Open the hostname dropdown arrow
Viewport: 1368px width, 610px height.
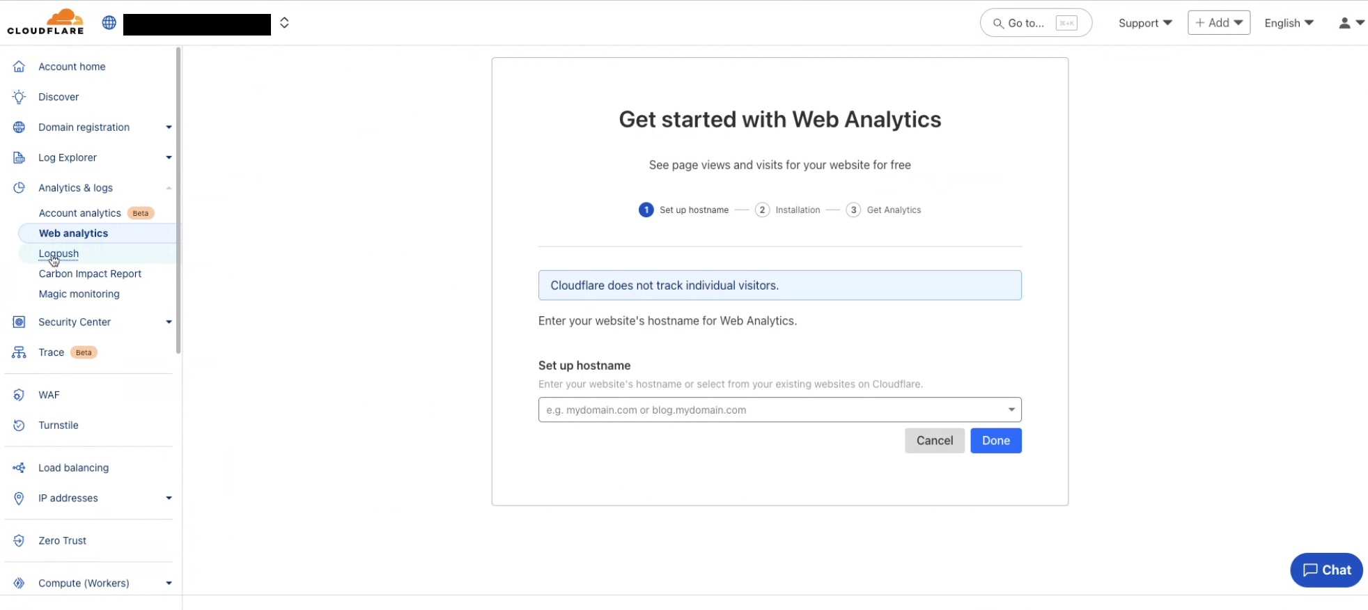(1011, 409)
